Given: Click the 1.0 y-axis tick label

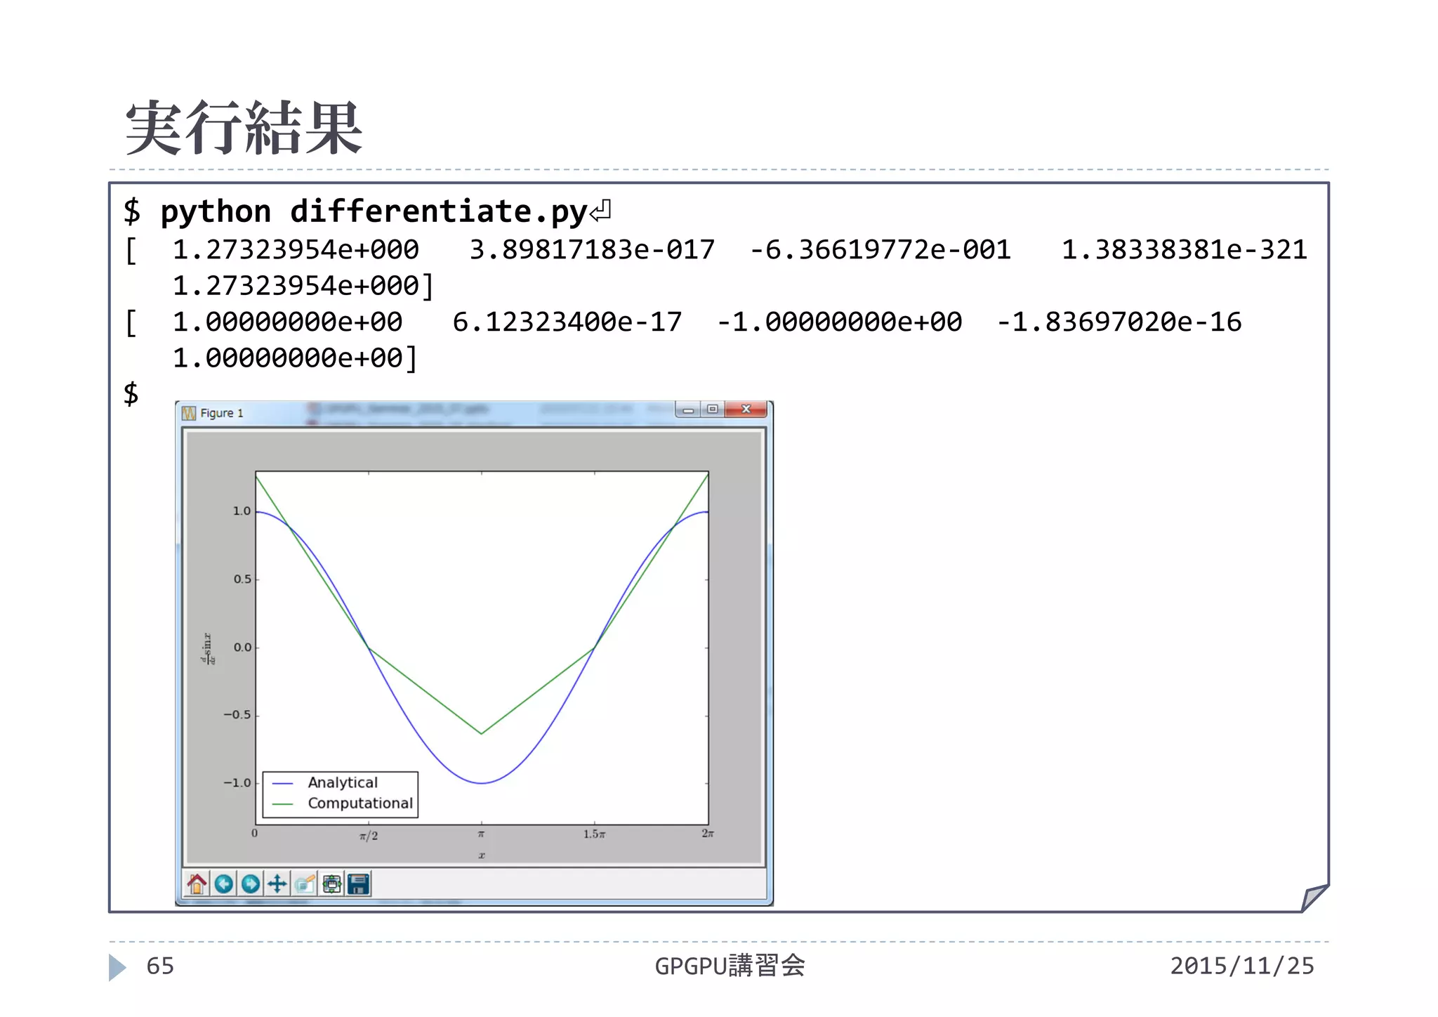Looking at the screenshot, I should click(242, 511).
